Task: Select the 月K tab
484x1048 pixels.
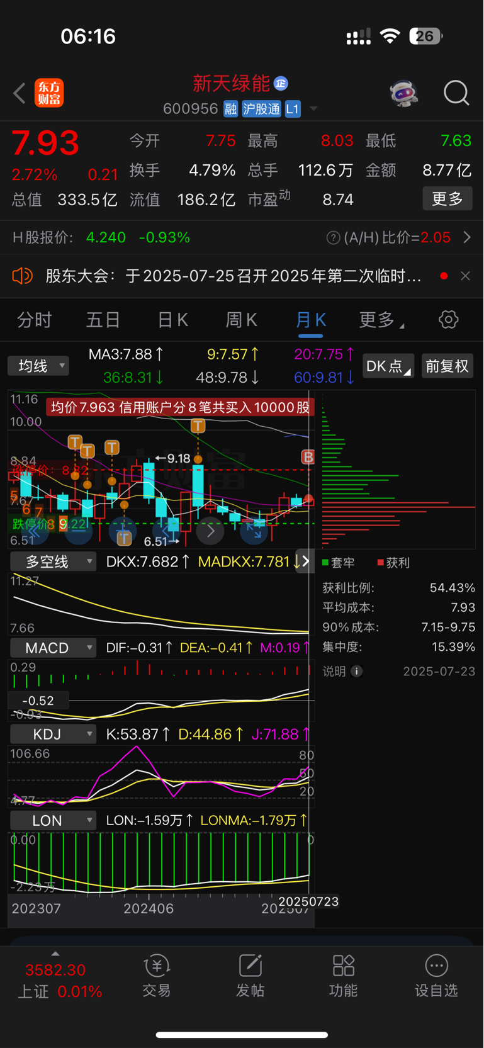Action: [310, 320]
